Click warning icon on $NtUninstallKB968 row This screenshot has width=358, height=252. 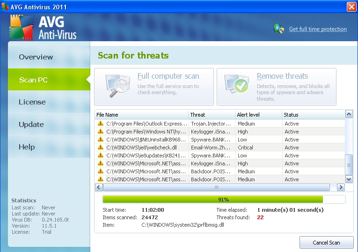tap(101, 140)
